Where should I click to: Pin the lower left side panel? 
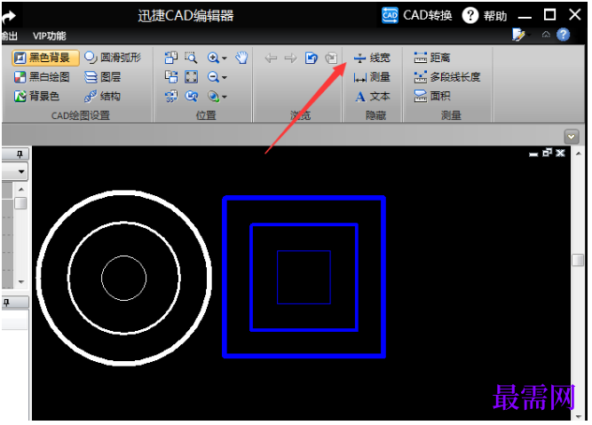pyautogui.click(x=7, y=303)
